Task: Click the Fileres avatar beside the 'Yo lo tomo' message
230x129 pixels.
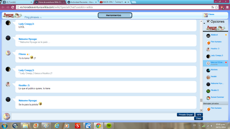Action: (8, 53)
